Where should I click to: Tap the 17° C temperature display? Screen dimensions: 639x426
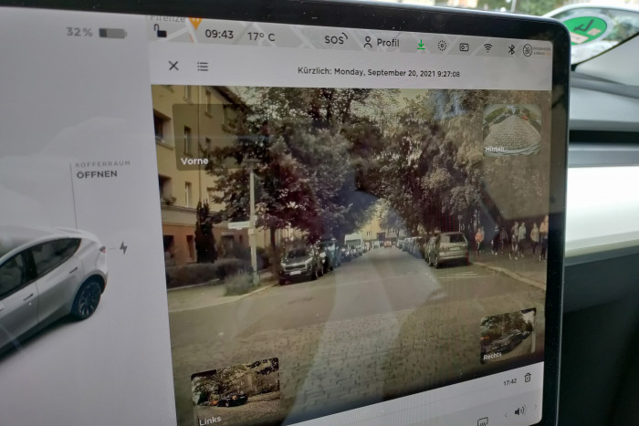(260, 36)
